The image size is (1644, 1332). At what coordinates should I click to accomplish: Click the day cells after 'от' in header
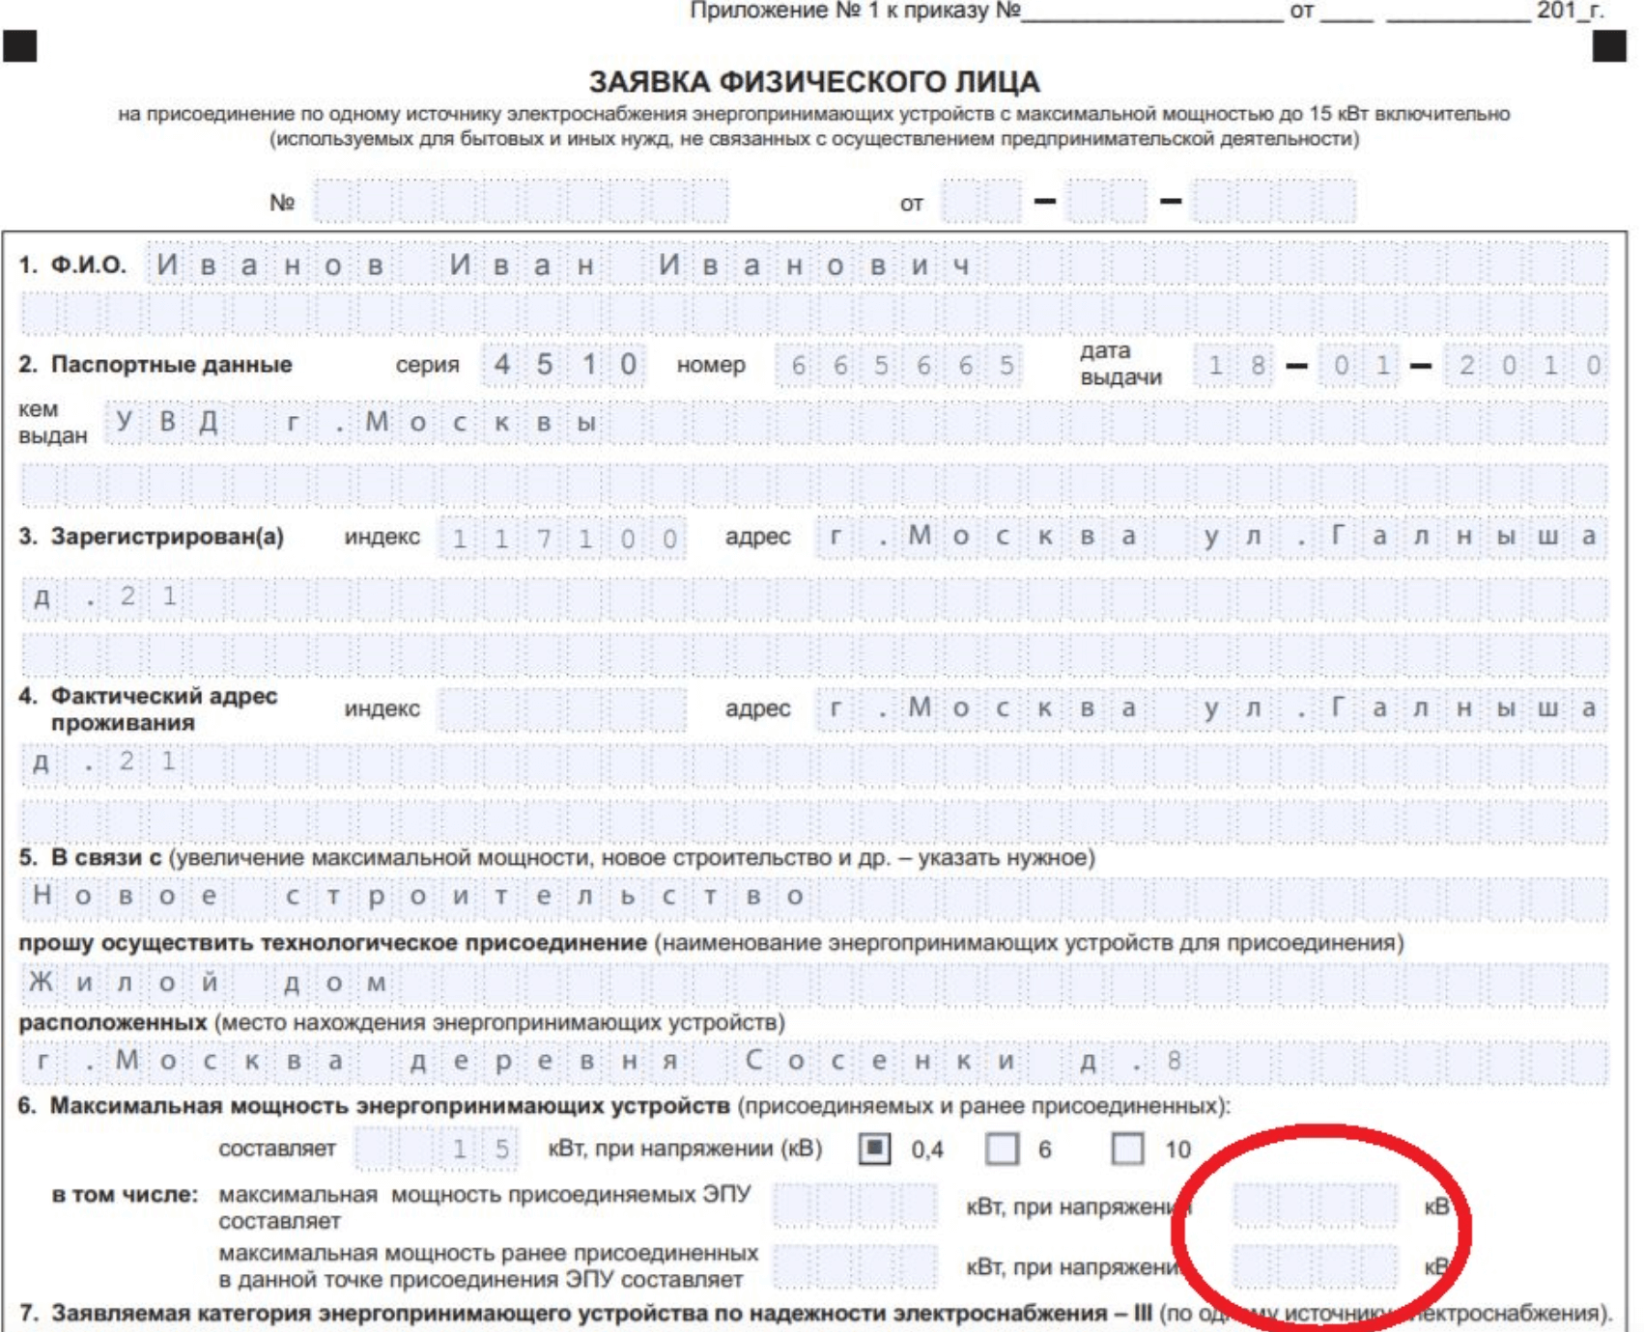tap(981, 202)
